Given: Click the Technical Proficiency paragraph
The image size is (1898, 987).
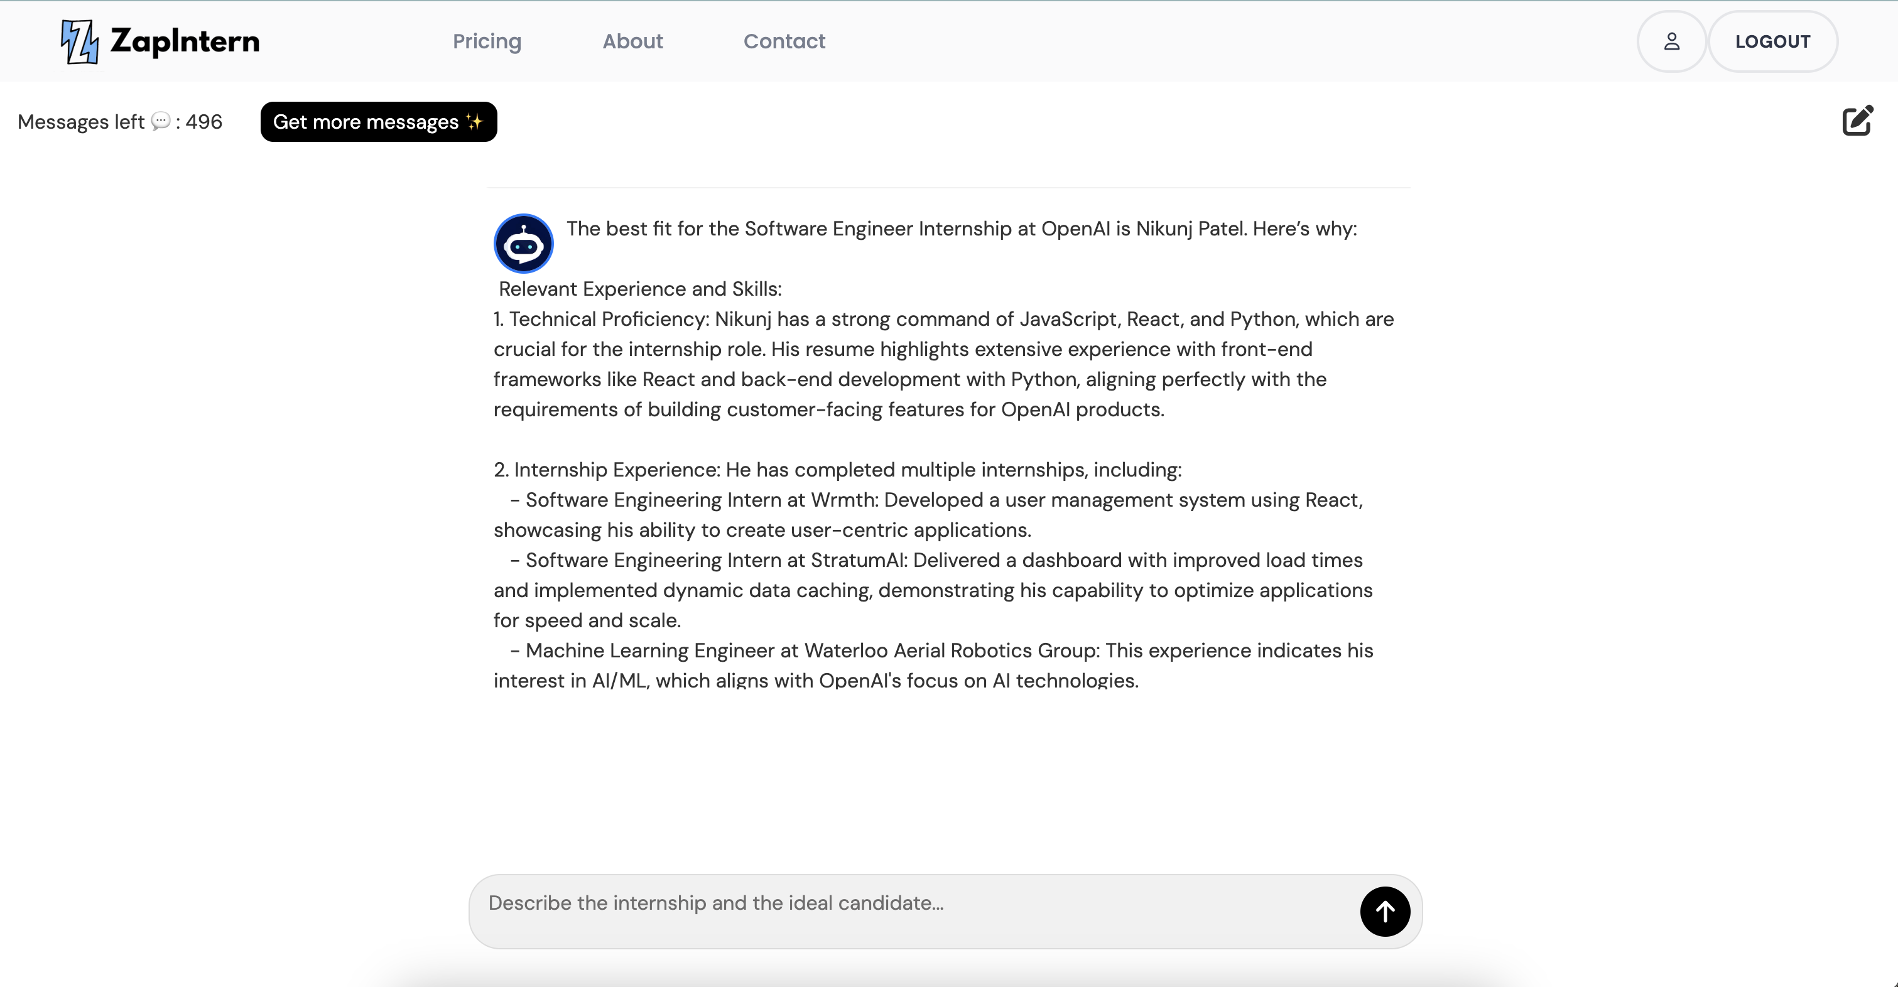Looking at the screenshot, I should [x=943, y=364].
